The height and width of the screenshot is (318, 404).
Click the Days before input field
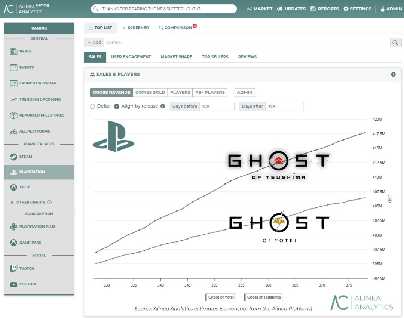pos(217,106)
